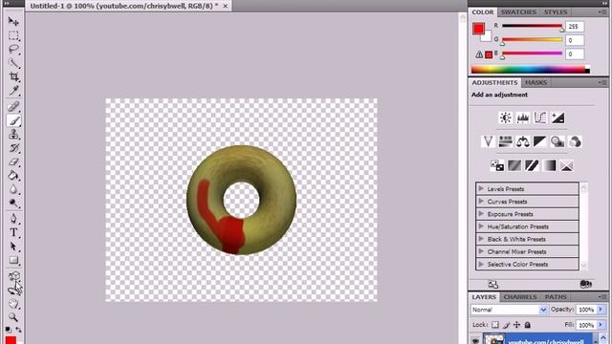
Task: Select the Rectangle shape tool
Action: 13,260
